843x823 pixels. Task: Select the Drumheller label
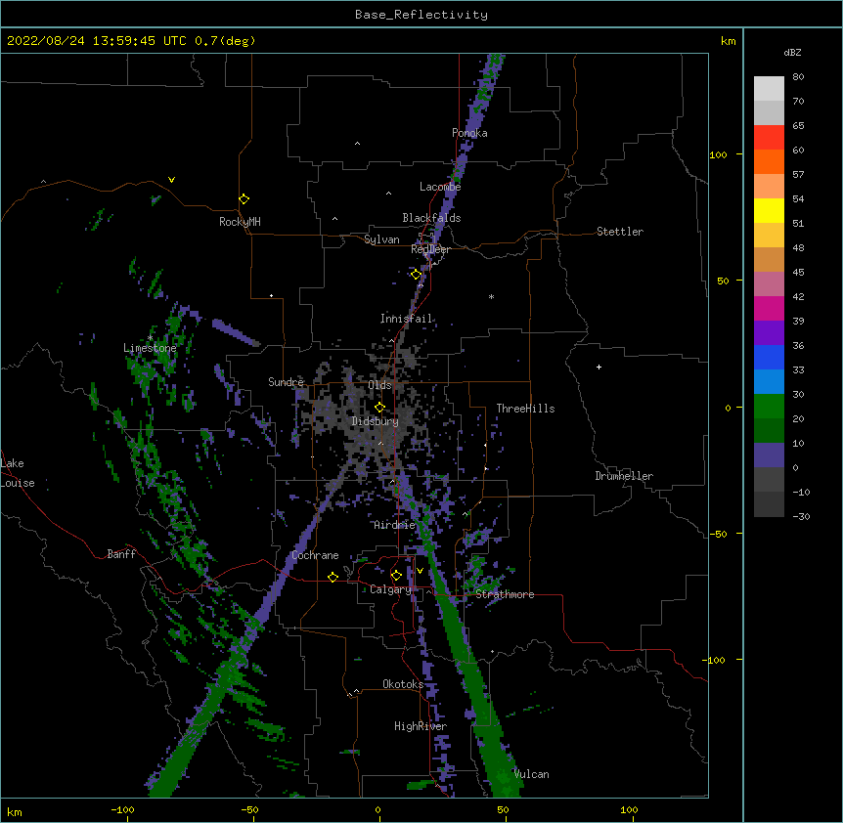(x=624, y=476)
